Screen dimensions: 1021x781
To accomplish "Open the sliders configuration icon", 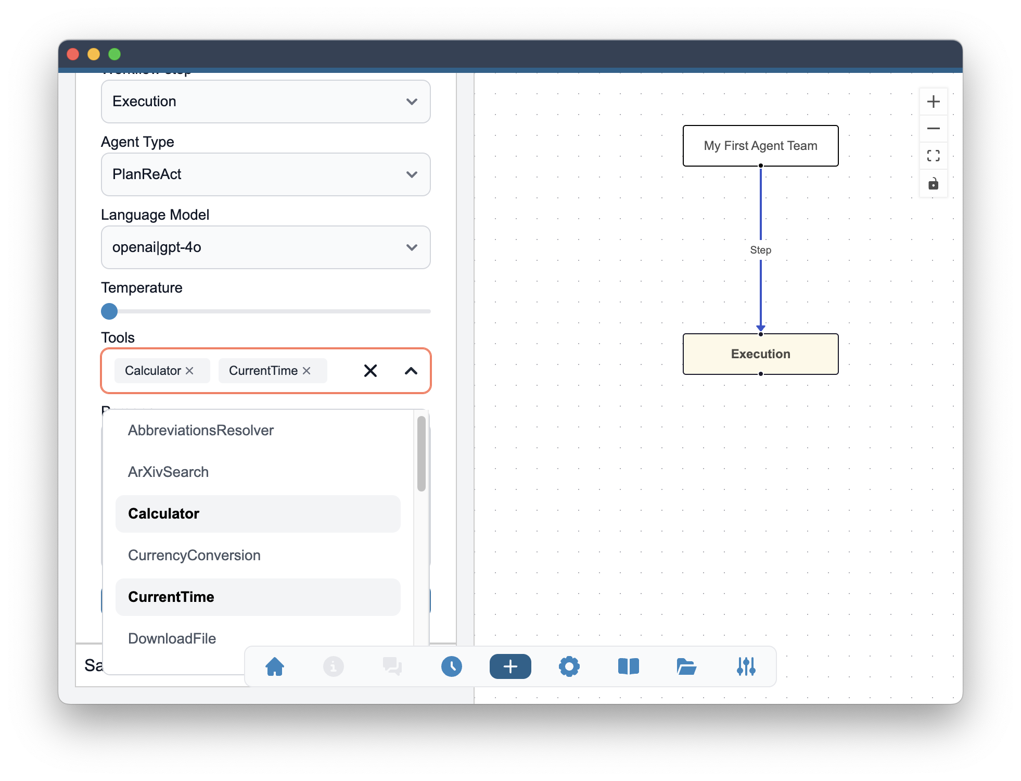I will (x=746, y=666).
